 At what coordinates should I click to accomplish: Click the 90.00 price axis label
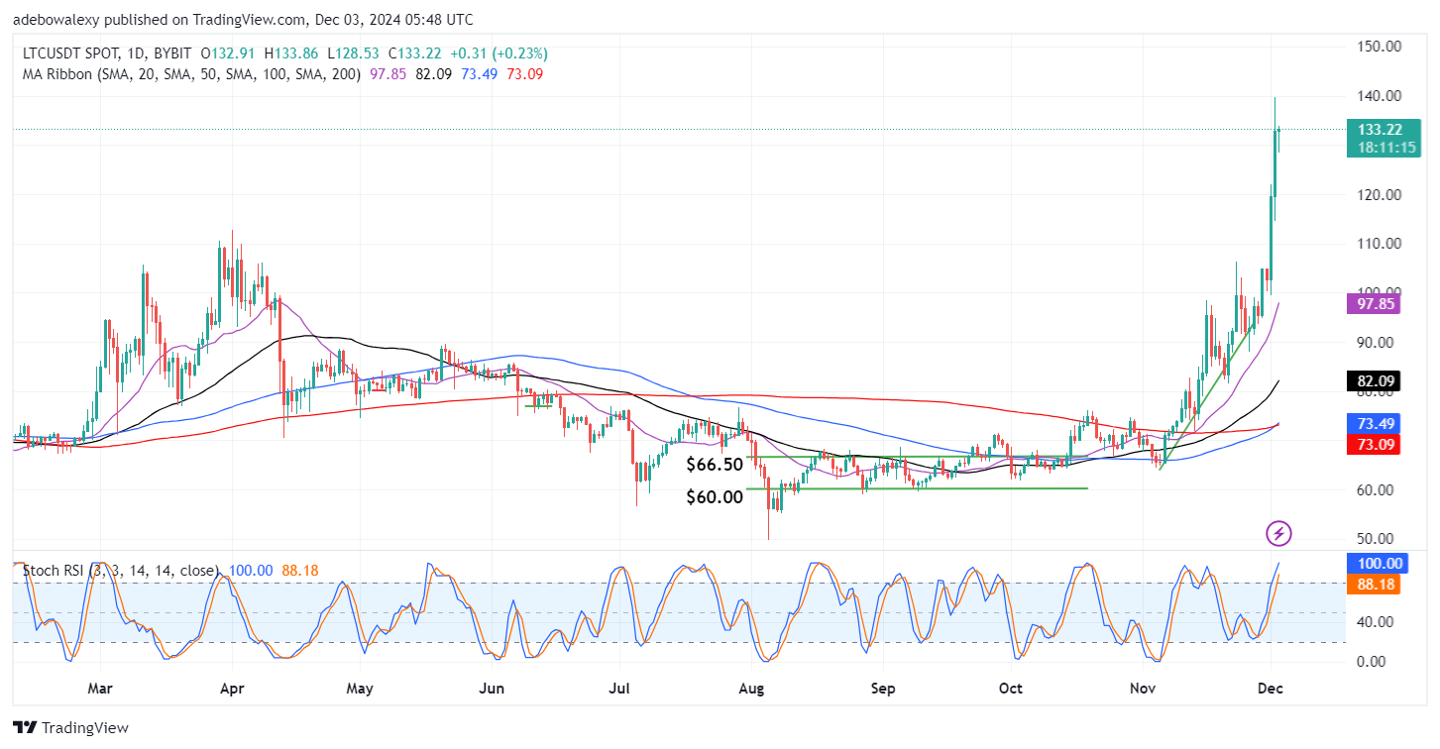[1376, 343]
